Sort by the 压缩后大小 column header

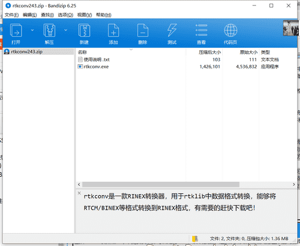pyautogui.click(x=204, y=52)
